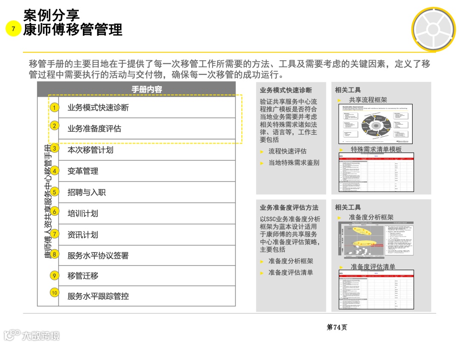459x344 pixels.
Task: Open the 准备度分析框架 chart thumbnail
Action: click(x=376, y=240)
